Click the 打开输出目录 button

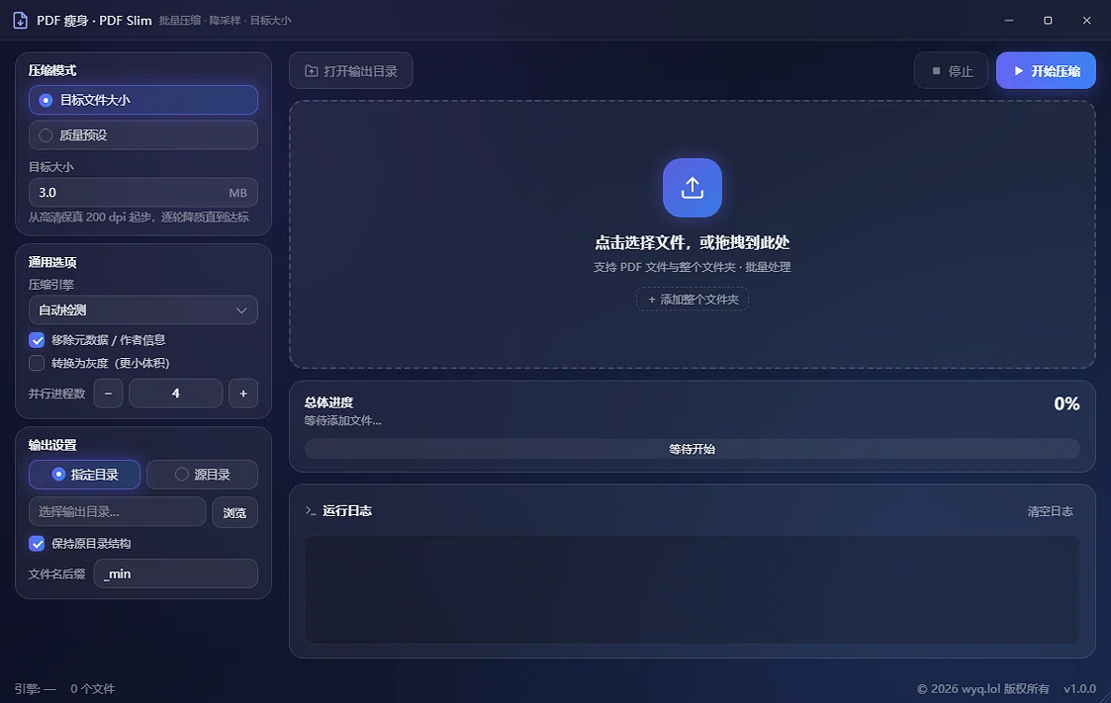coord(351,71)
